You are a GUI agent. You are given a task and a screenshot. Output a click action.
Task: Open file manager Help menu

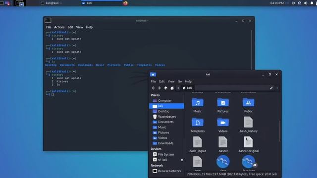point(188,81)
